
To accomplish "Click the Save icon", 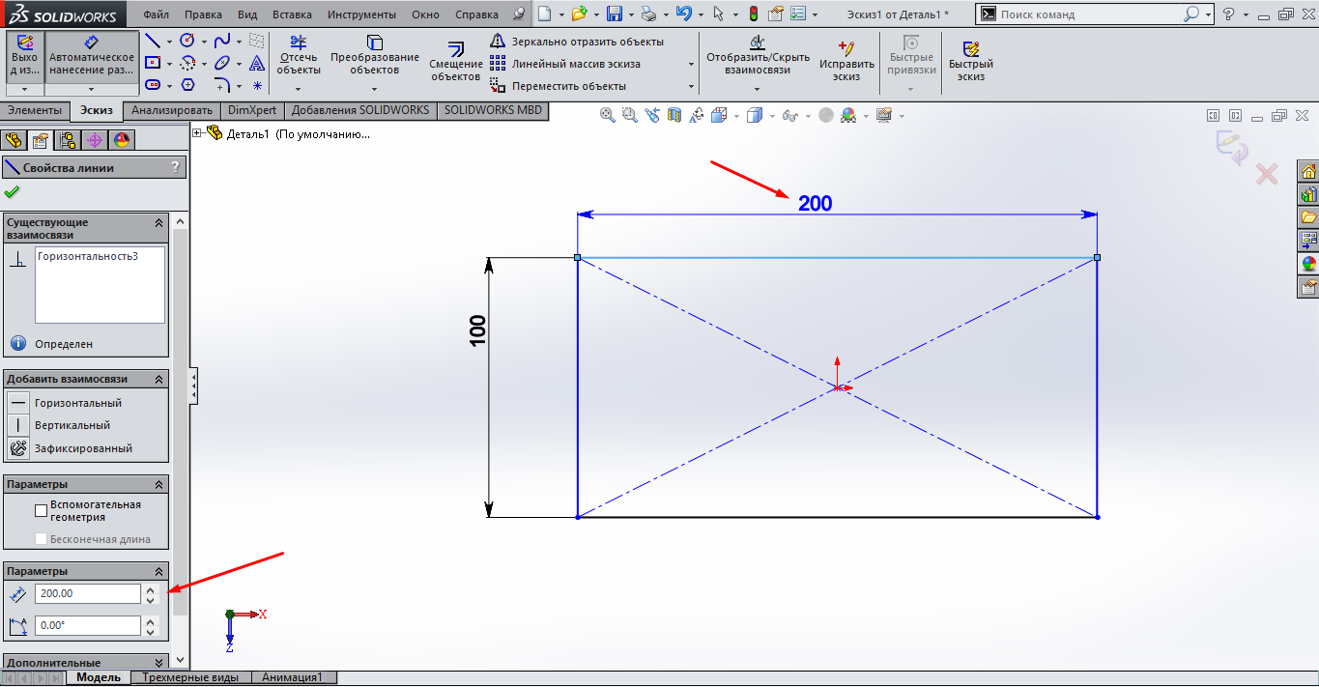I will 614,14.
